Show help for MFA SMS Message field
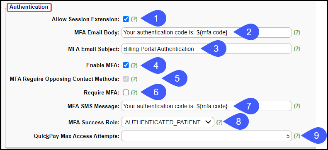Screen dimensions: 328x150 click(297, 106)
